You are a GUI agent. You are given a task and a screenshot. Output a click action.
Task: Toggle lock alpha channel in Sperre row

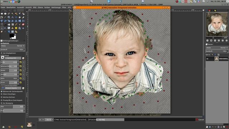pos(219,55)
